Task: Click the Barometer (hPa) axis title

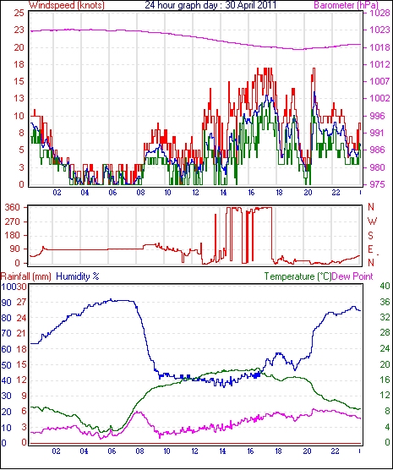Action: [346, 5]
